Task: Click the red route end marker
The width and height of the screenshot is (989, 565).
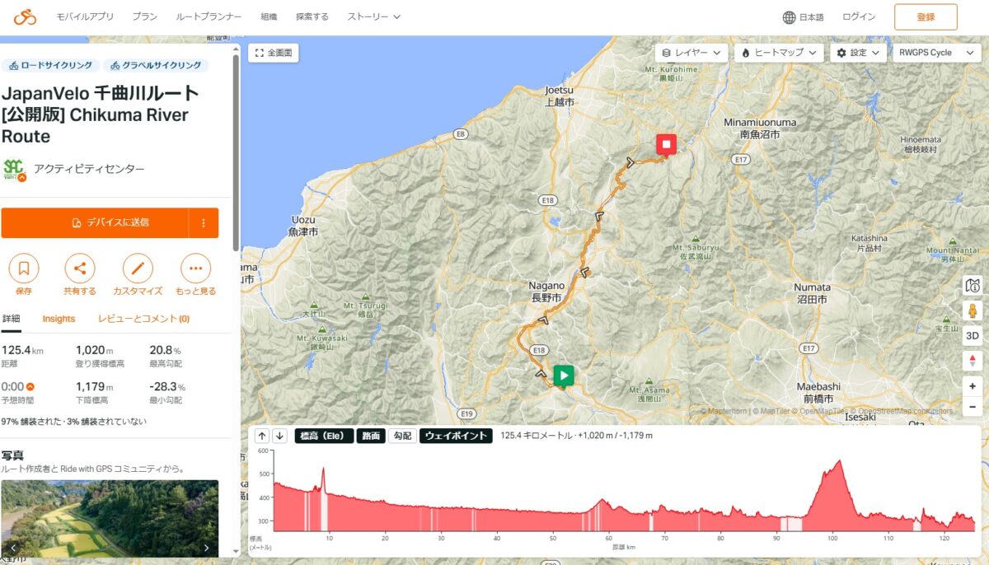Action: (x=666, y=145)
